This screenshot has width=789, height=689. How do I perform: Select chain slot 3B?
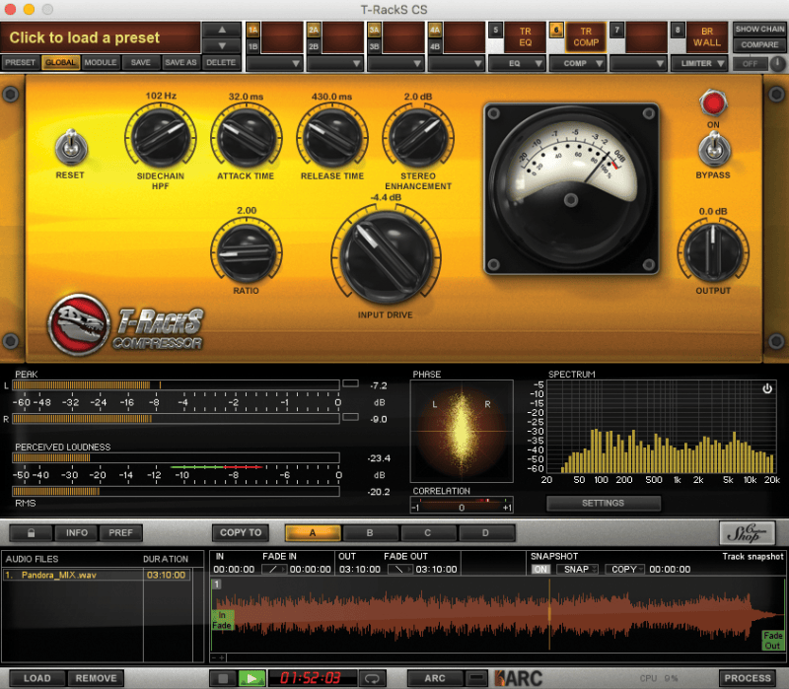click(x=374, y=46)
